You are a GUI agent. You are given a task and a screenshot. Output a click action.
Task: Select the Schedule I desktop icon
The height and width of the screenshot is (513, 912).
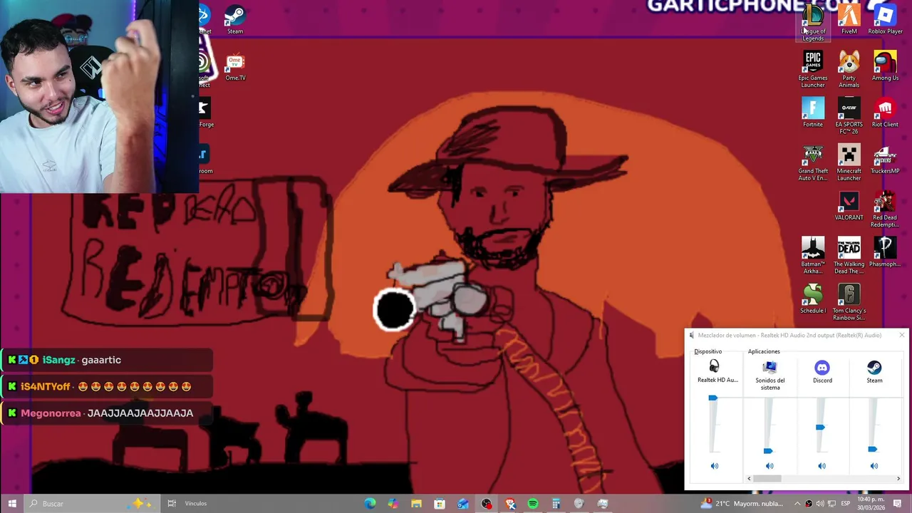click(x=812, y=299)
